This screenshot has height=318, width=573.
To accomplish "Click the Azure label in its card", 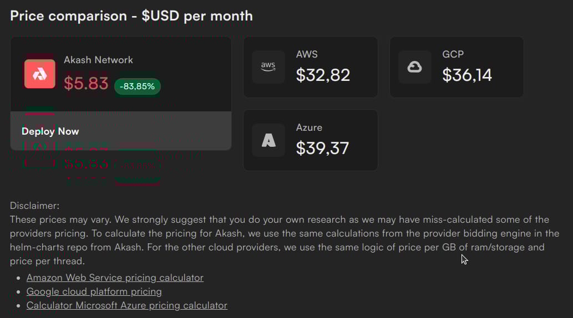I will pos(309,127).
